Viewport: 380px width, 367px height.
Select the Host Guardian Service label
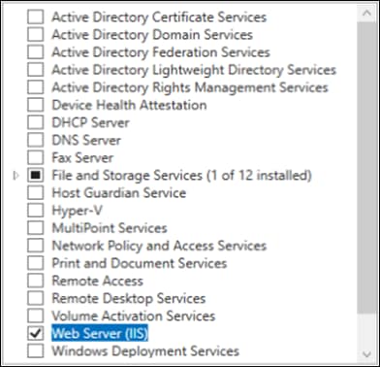[119, 193]
